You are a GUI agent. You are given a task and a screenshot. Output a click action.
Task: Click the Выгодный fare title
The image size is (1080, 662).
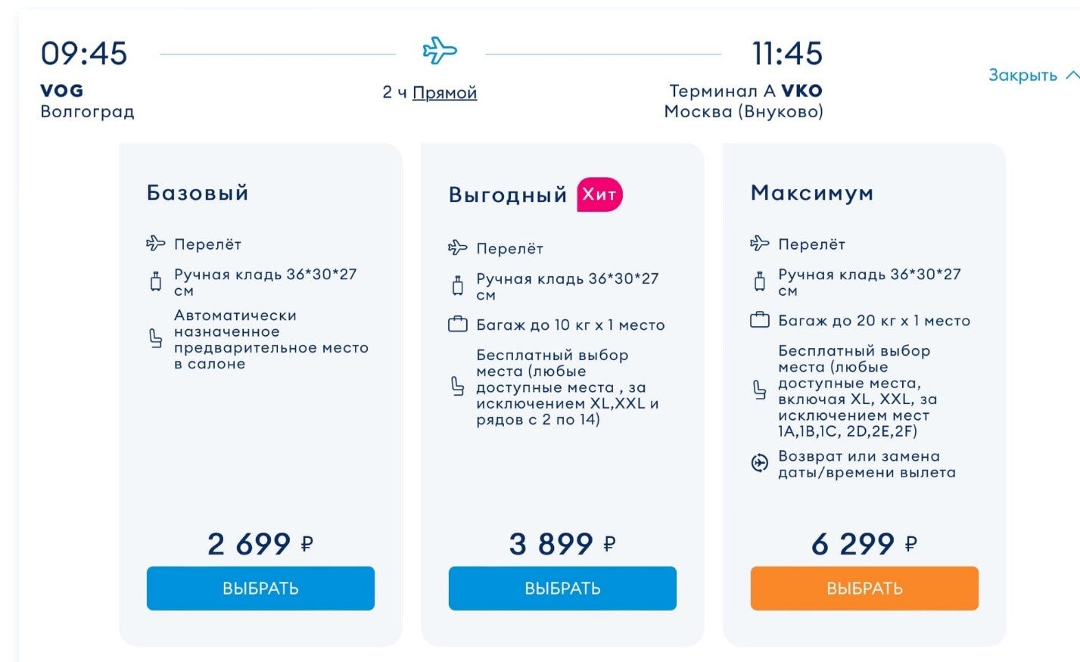(508, 195)
